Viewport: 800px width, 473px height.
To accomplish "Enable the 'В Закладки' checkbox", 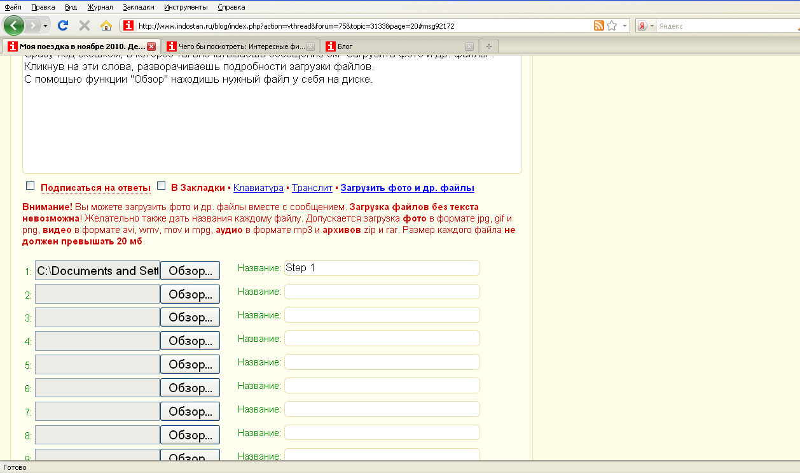I will [162, 186].
